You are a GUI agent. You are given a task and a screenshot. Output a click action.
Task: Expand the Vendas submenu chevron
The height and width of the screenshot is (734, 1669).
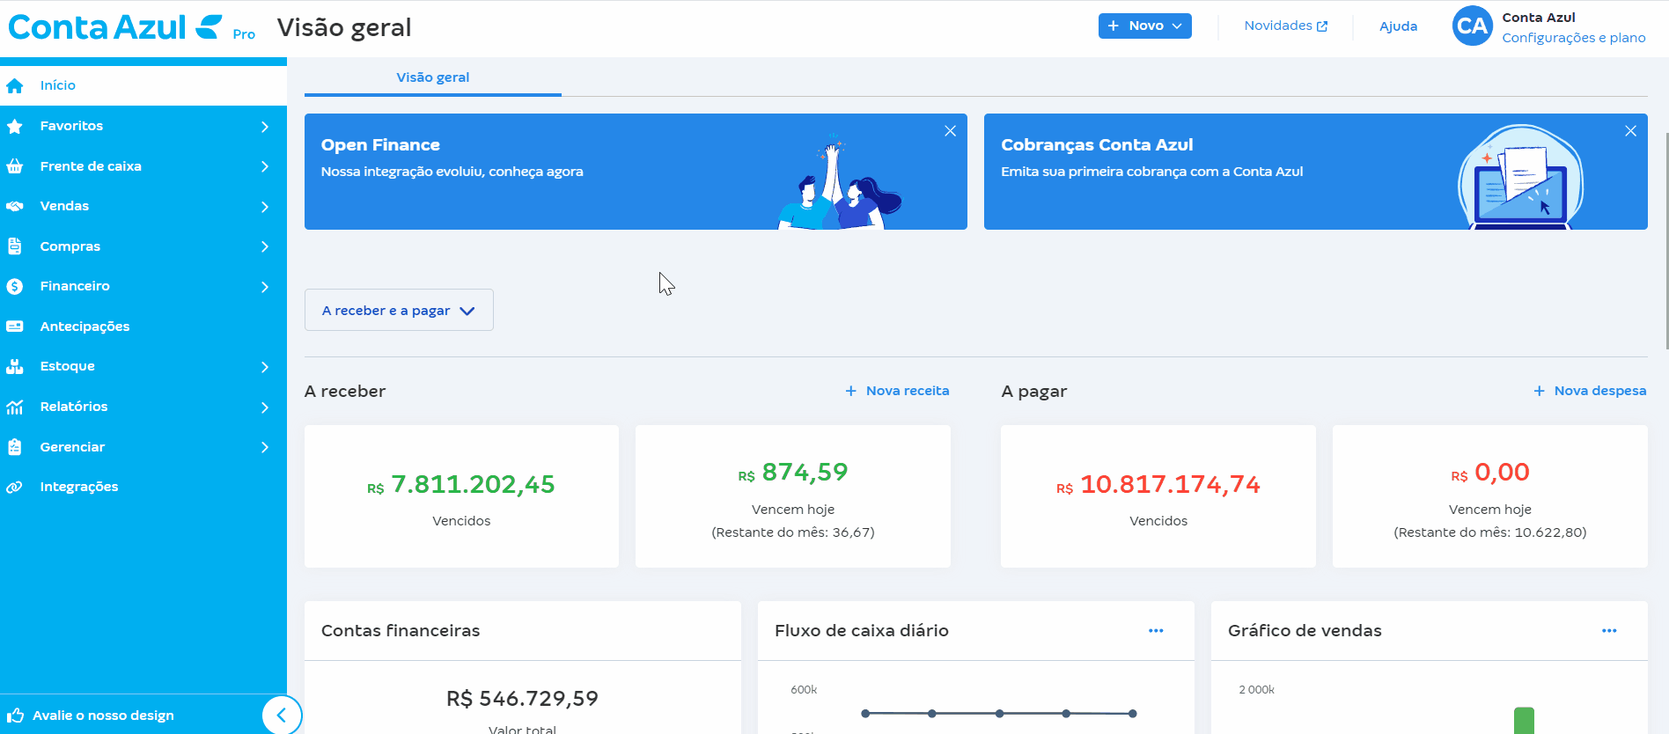point(264,207)
